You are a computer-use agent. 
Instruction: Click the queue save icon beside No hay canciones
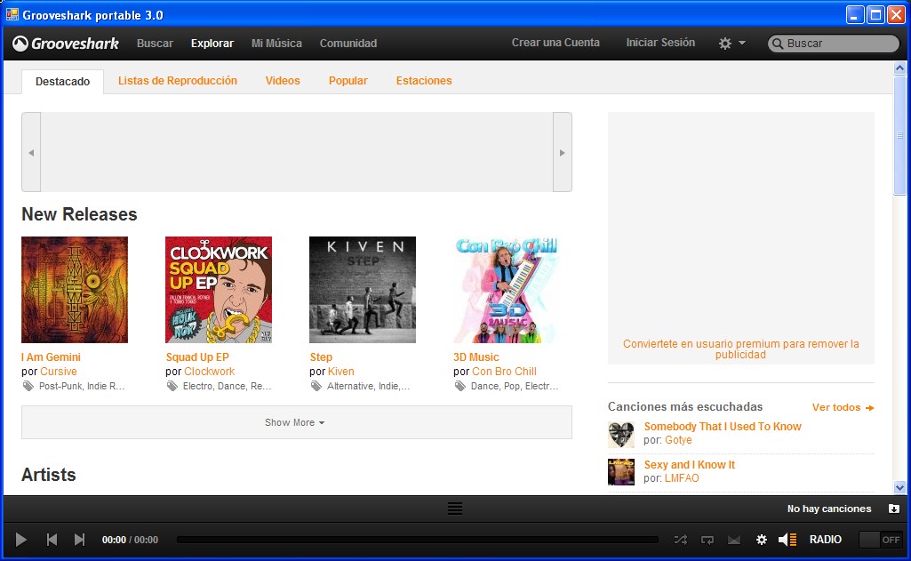(x=893, y=509)
